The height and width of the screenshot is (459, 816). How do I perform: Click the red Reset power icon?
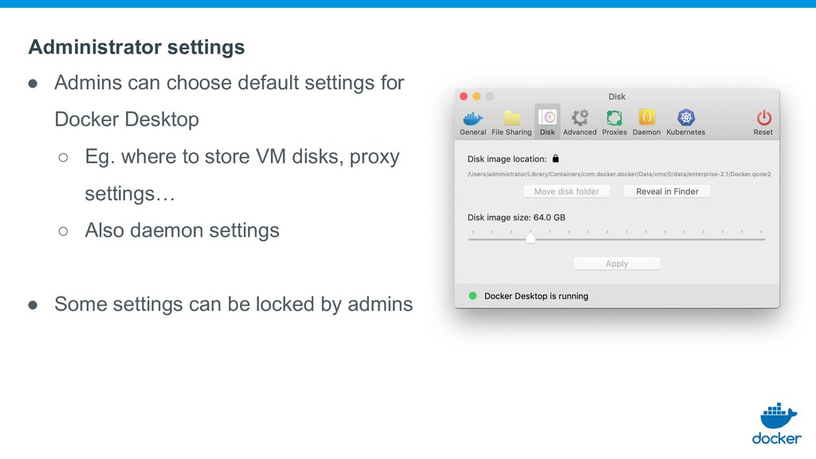click(763, 118)
